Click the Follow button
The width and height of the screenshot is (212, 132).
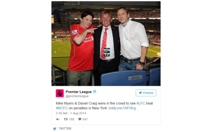(146, 93)
